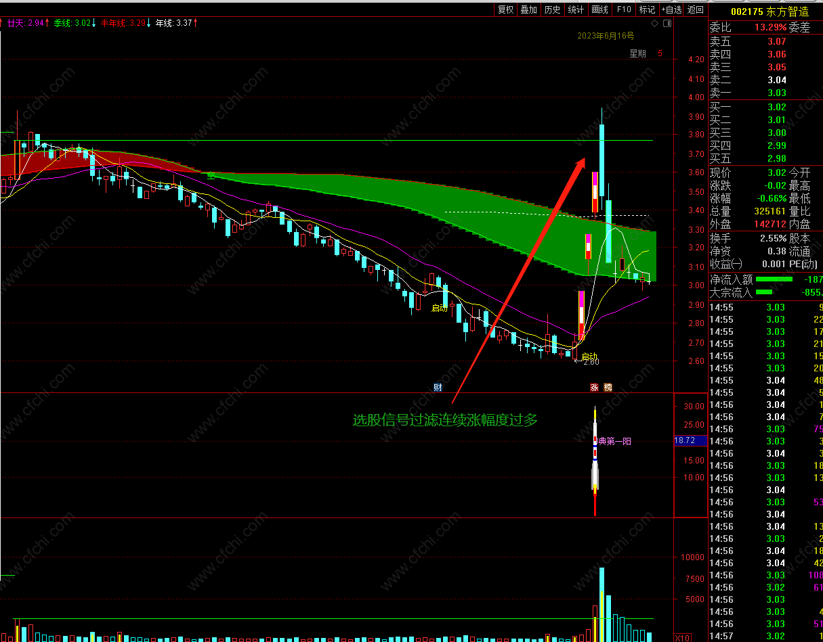
Task: Click the 买一 price 3.02
Action: [x=776, y=107]
